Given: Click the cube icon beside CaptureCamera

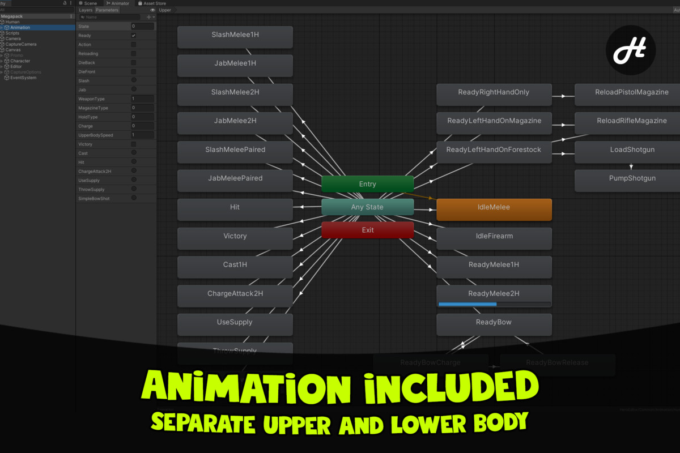Looking at the screenshot, I should click(x=3, y=44).
